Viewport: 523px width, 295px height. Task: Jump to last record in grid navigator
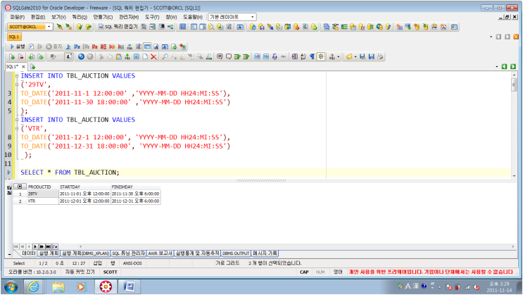tap(48, 246)
